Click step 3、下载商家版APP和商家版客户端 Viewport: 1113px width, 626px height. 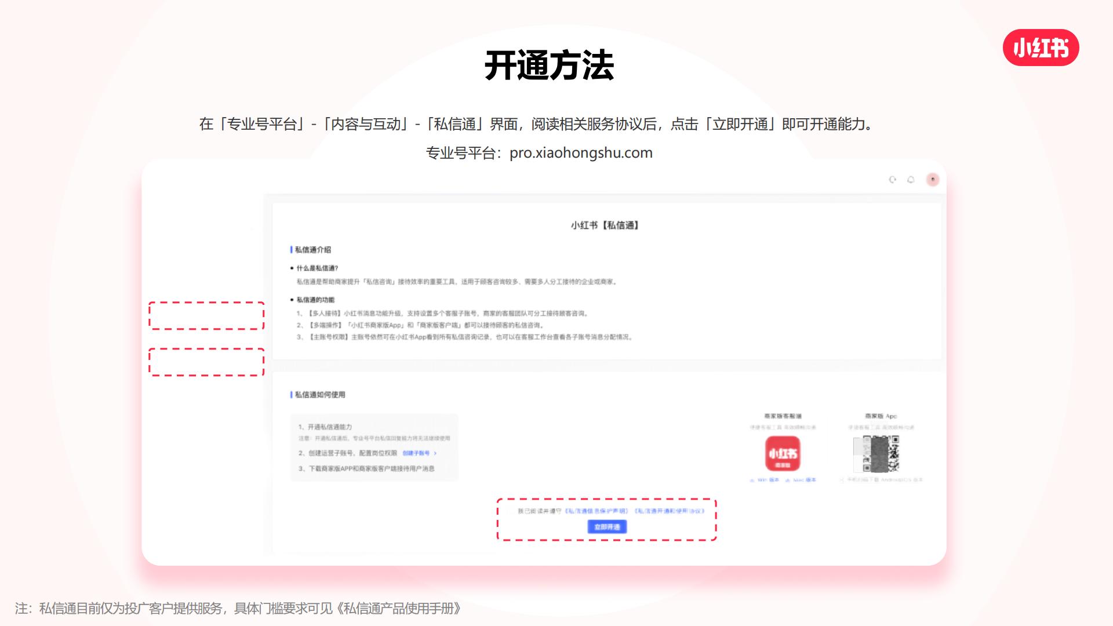pyautogui.click(x=366, y=468)
